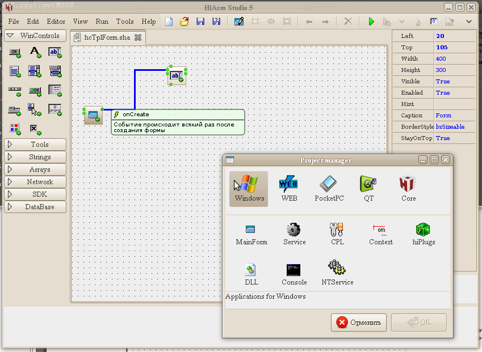Screen dimensions: 482x352
Task: Select the PocketPC platform icon
Action: tap(329, 189)
